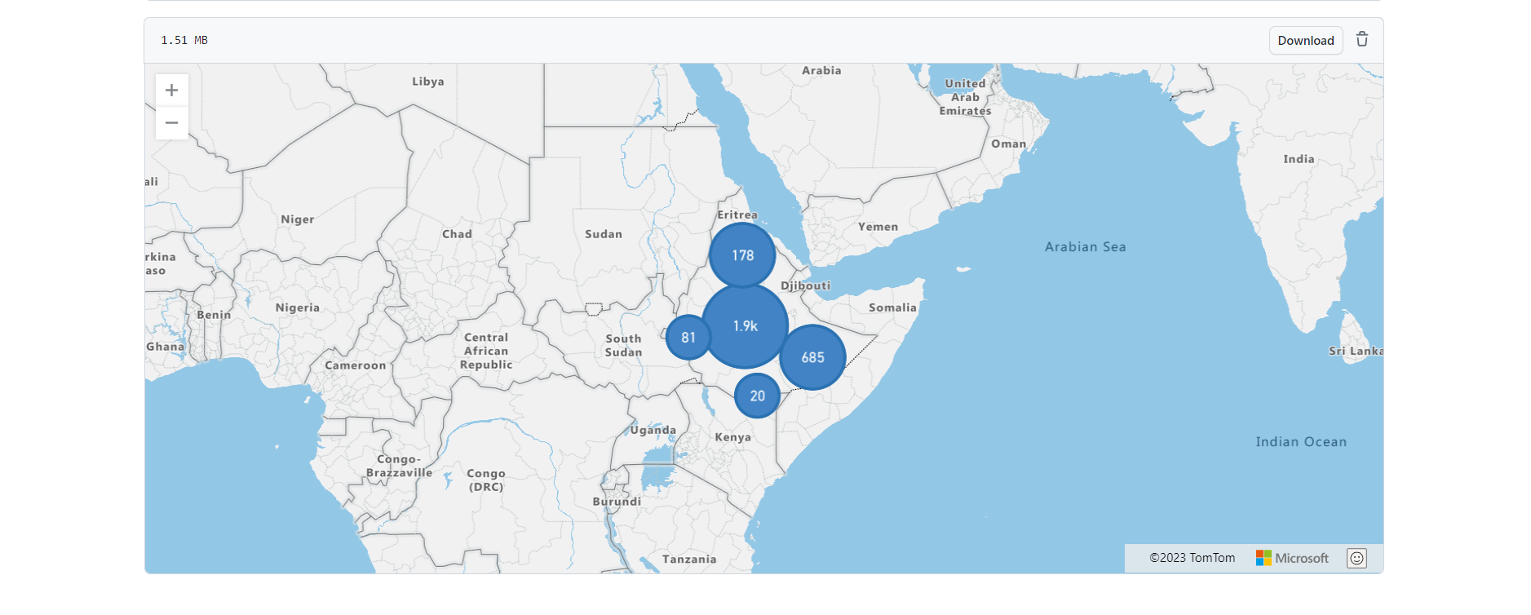Expand the 1.9k cluster bubble
Screen dimensions: 1531x615
745,326
